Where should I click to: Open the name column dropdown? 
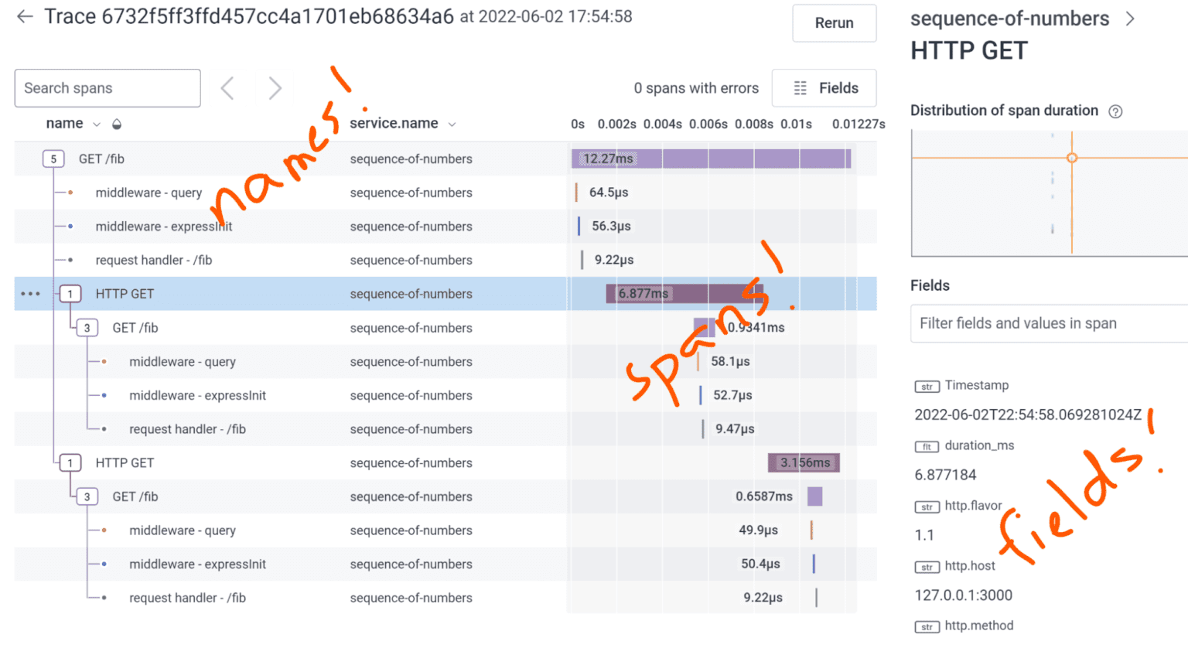point(97,124)
